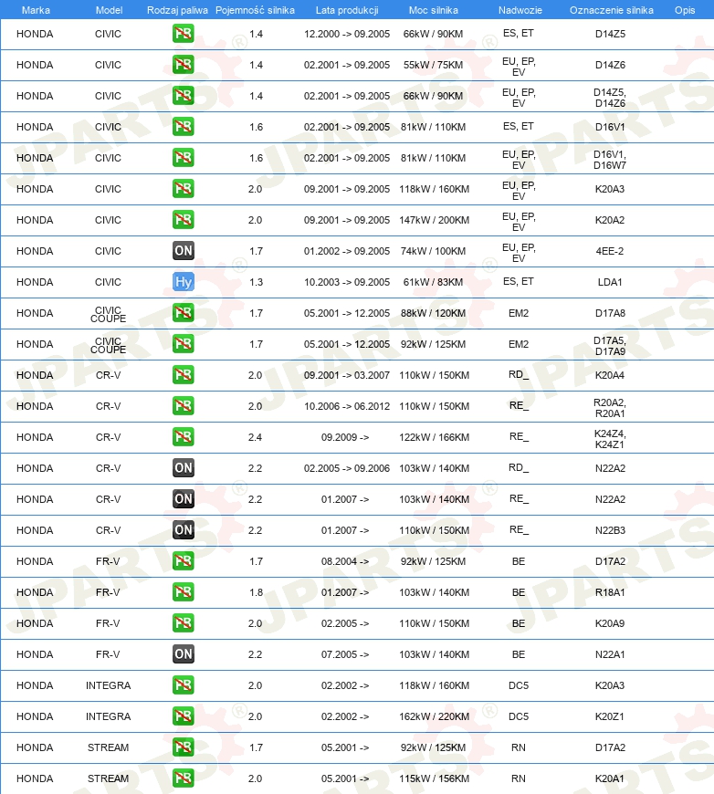Click the 162kW / 220KM power cell
The image size is (714, 794).
pos(435,716)
